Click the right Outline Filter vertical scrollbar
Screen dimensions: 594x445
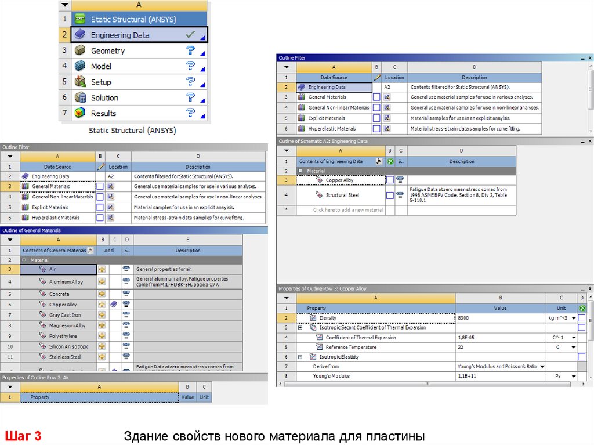(590, 89)
